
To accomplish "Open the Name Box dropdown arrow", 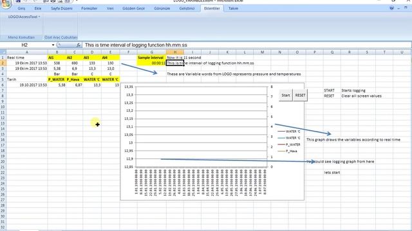I will (x=53, y=45).
